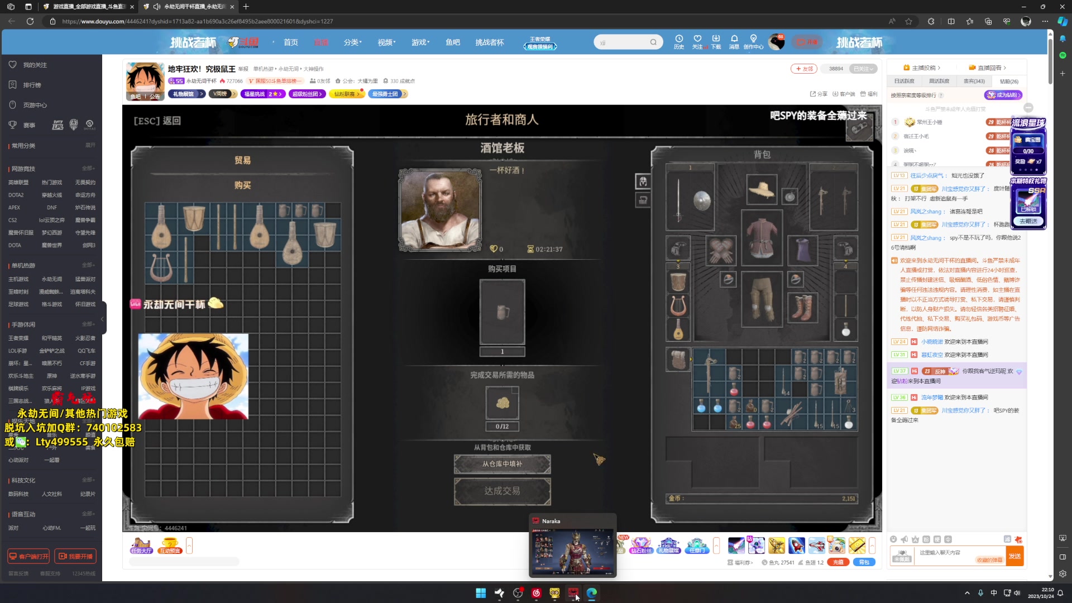Open 我的关注 in left sidebar
Image resolution: width=1072 pixels, height=603 pixels.
(x=35, y=65)
